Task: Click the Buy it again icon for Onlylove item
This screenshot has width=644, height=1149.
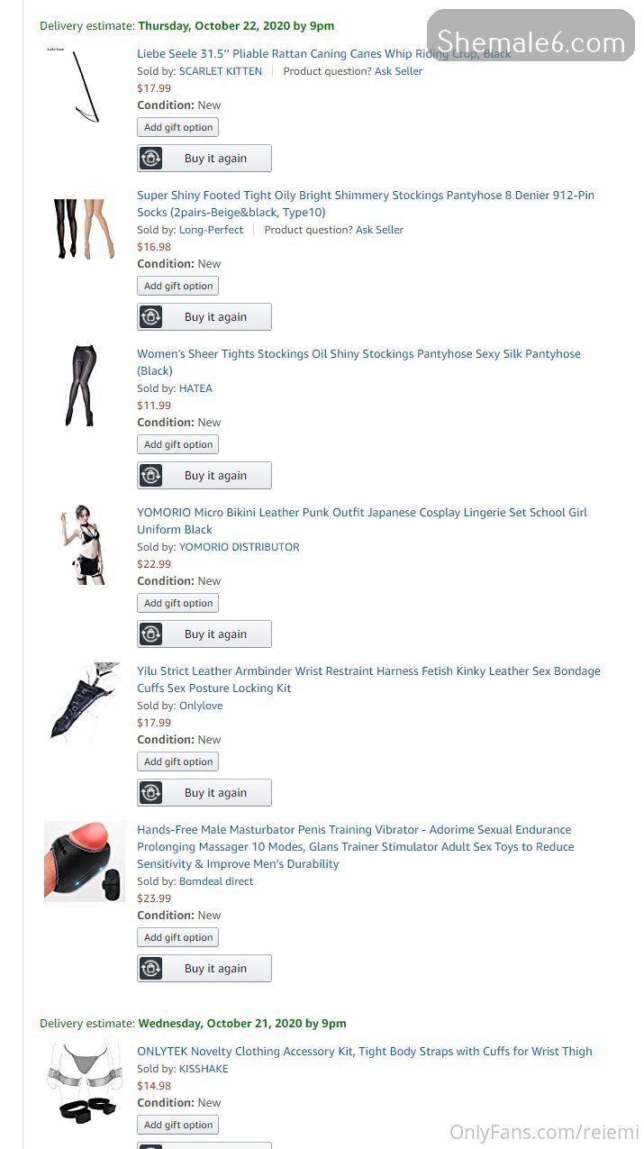Action: tap(151, 793)
